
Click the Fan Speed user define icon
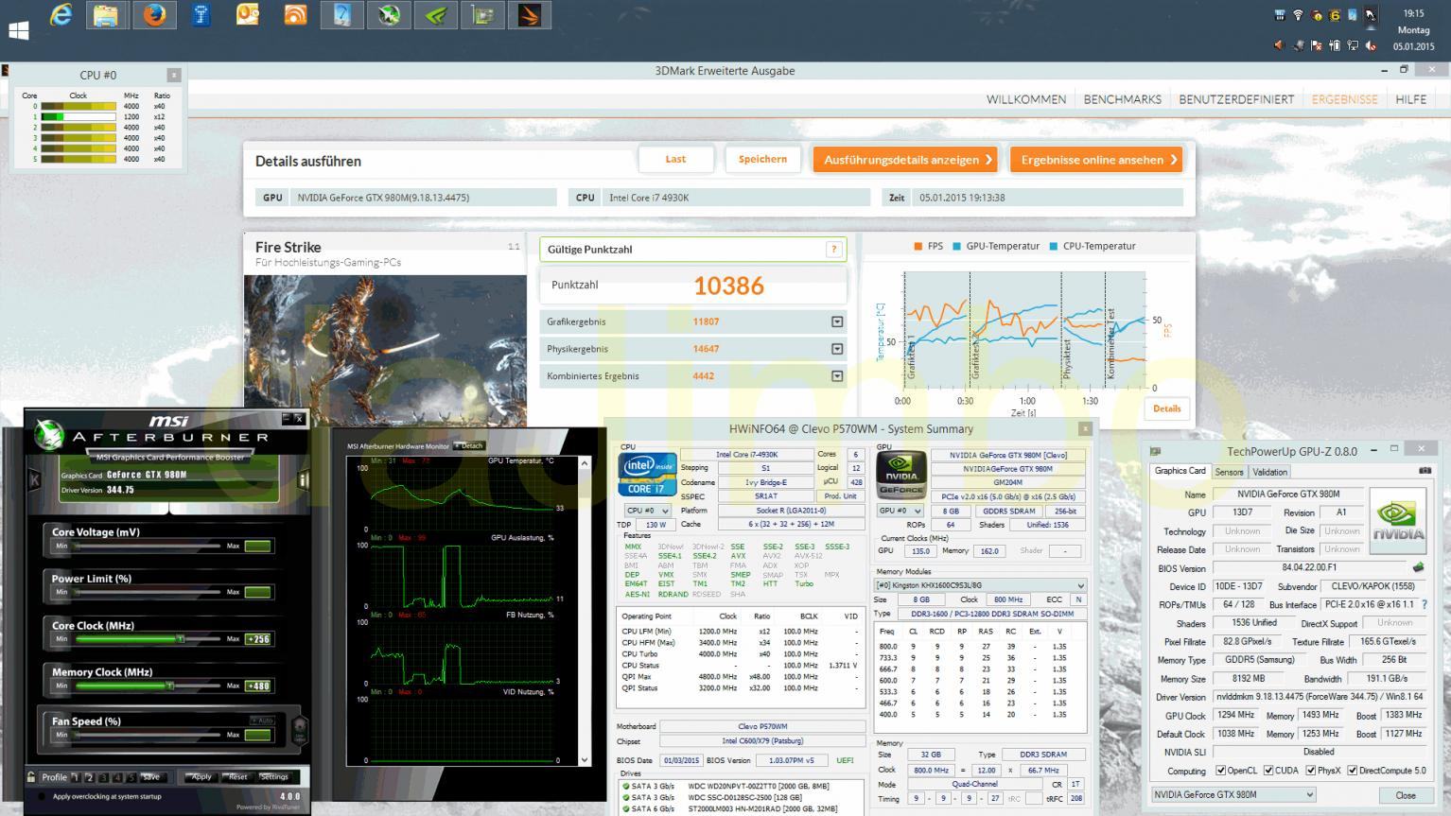(300, 732)
